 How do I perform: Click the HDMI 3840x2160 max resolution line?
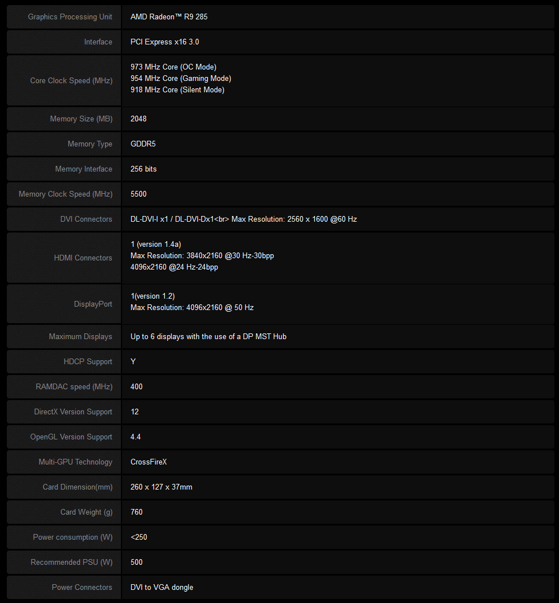[x=202, y=256]
